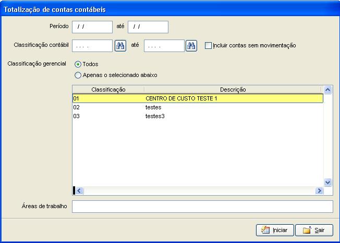340x243 pixels.
Task: Click the Período start date field
Action: tap(92, 27)
